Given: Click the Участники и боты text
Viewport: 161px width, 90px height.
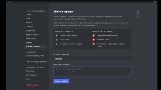Looking at the screenshot, I should (103, 39).
